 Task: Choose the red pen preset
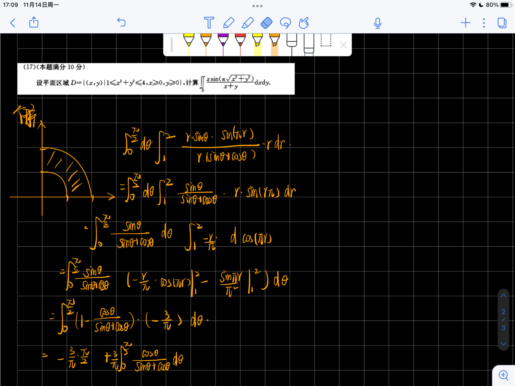(x=240, y=44)
